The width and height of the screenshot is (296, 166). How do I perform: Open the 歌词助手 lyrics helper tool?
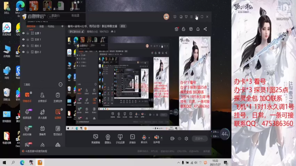(x=58, y=130)
